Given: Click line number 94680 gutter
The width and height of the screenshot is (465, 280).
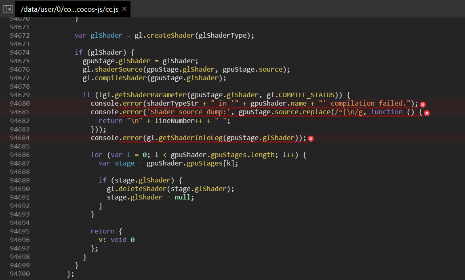Looking at the screenshot, I should 20,103.
